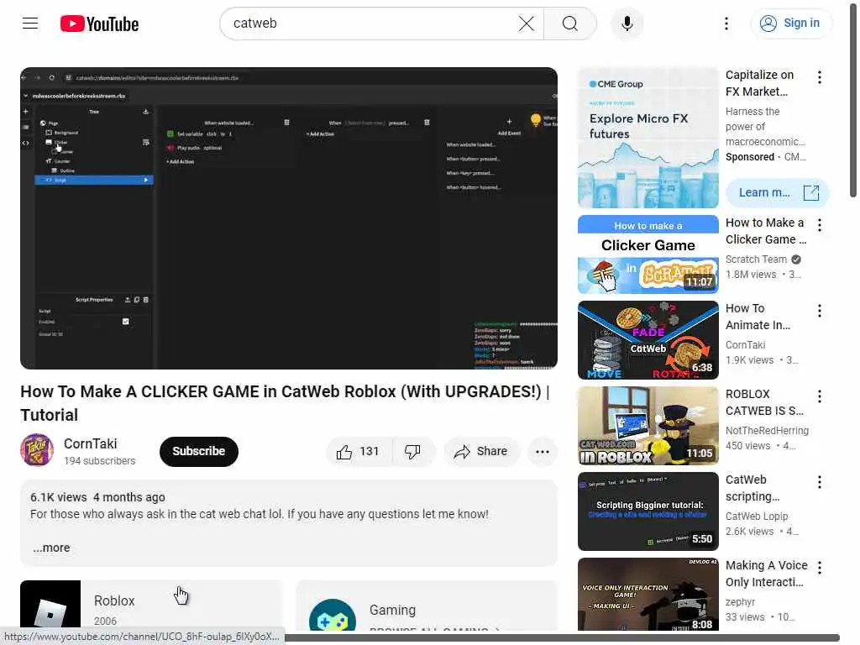Subscribe to CornTaki
The width and height of the screenshot is (860, 645).
198,451
